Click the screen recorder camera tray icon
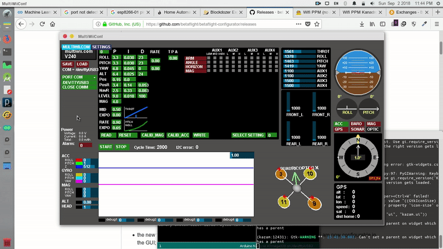 318,3
